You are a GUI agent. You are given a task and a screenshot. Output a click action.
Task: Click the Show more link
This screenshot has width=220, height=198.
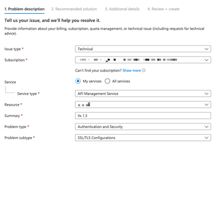point(131,70)
